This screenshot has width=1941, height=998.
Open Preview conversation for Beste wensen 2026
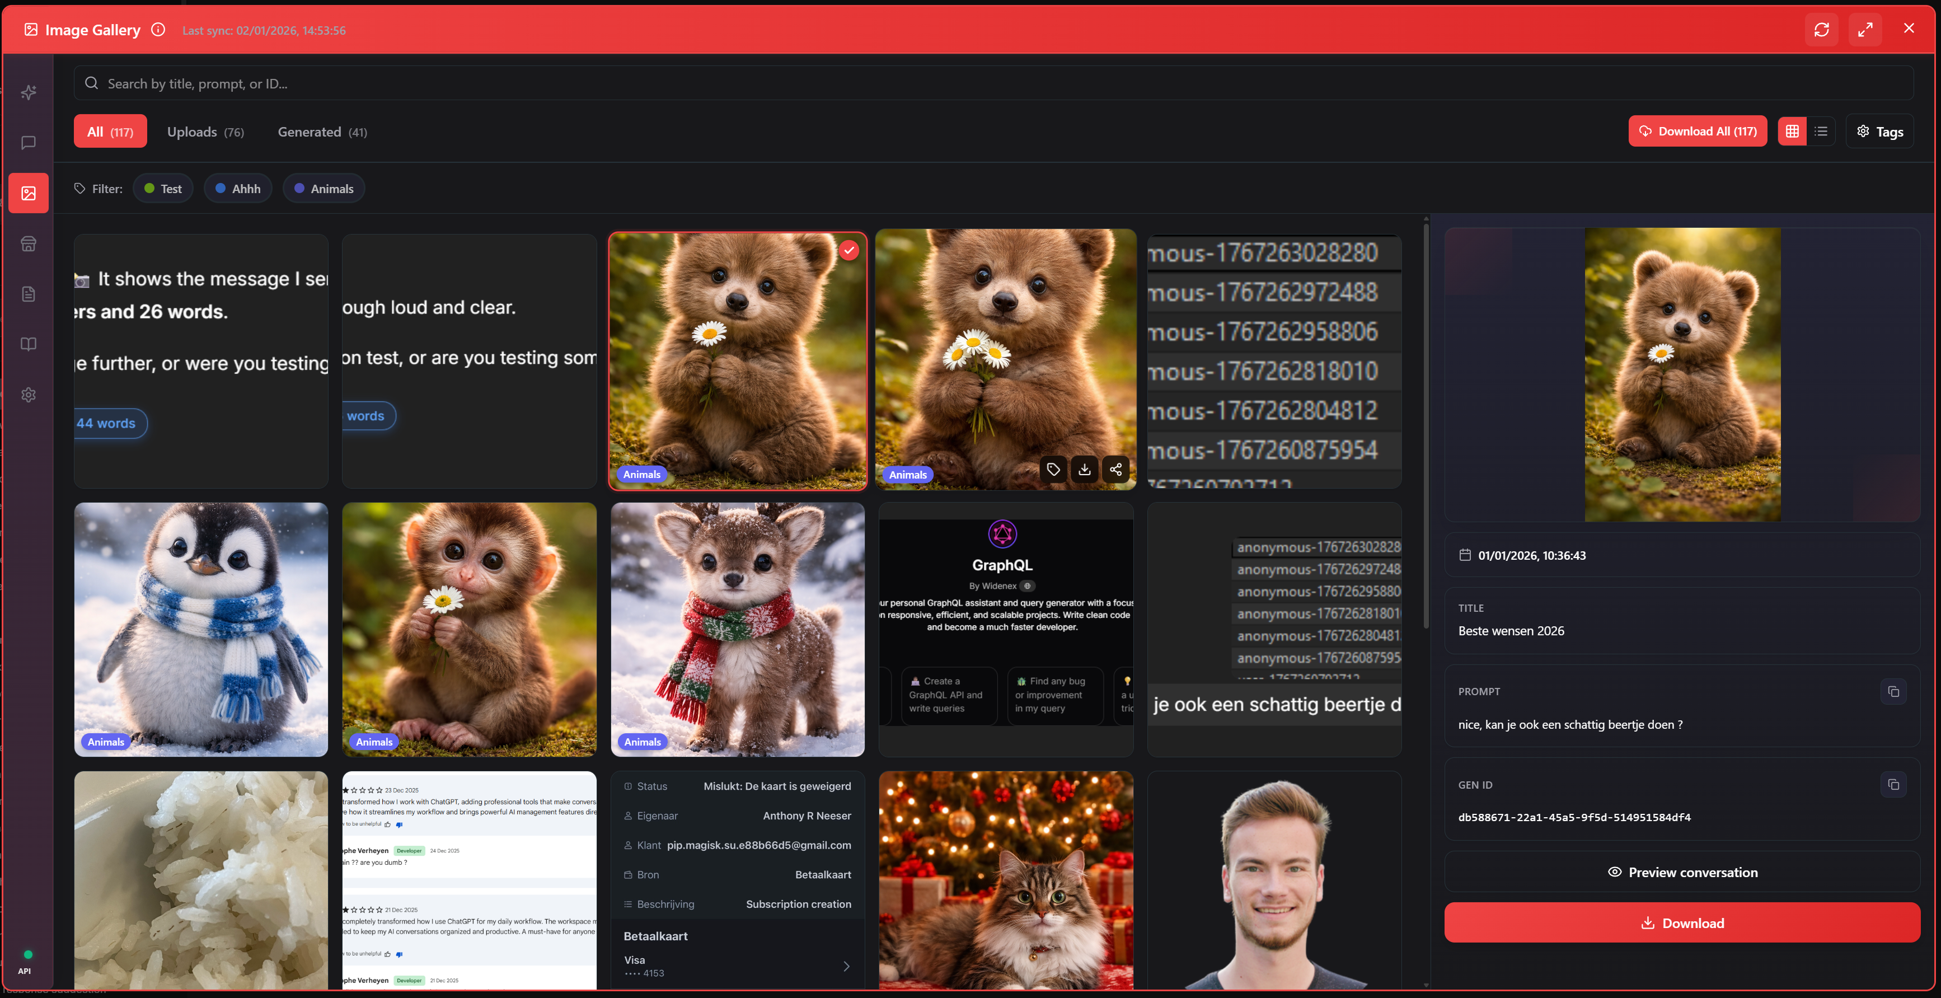tap(1682, 872)
